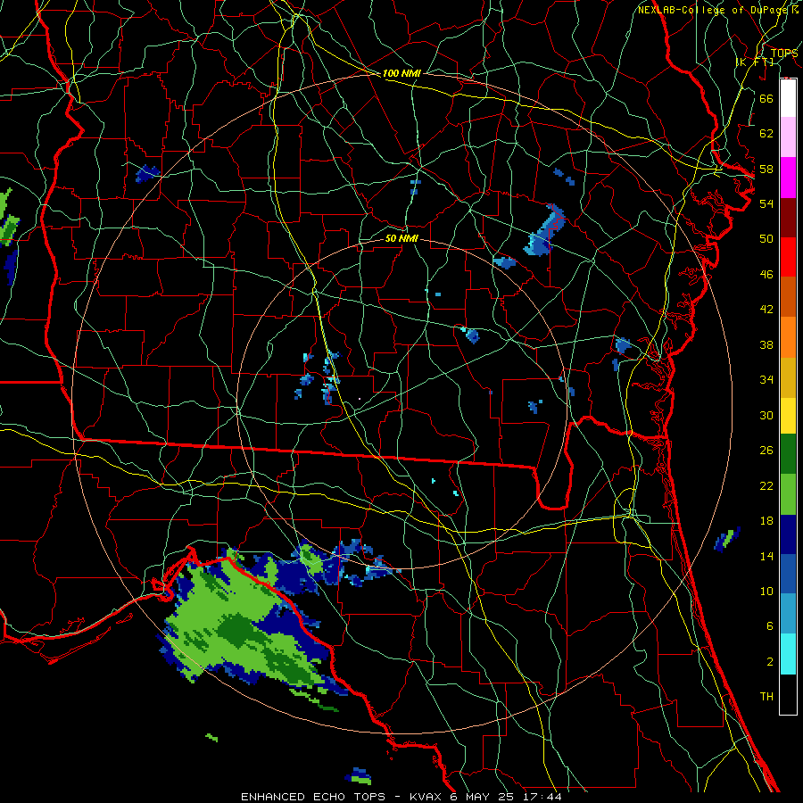Click the "42" legend value
The image size is (803, 803).
tap(766, 310)
